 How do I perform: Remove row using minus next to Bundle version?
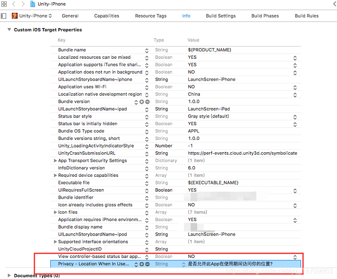[x=147, y=102]
